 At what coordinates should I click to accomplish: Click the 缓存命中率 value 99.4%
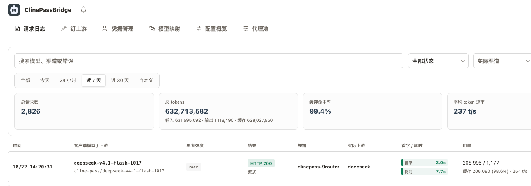pyautogui.click(x=320, y=111)
